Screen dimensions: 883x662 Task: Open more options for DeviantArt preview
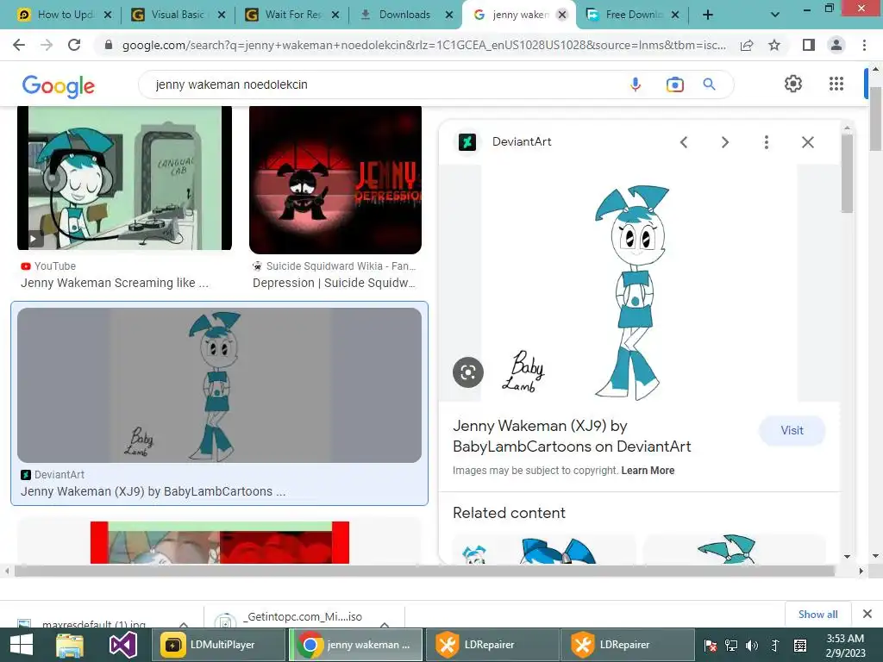point(766,142)
